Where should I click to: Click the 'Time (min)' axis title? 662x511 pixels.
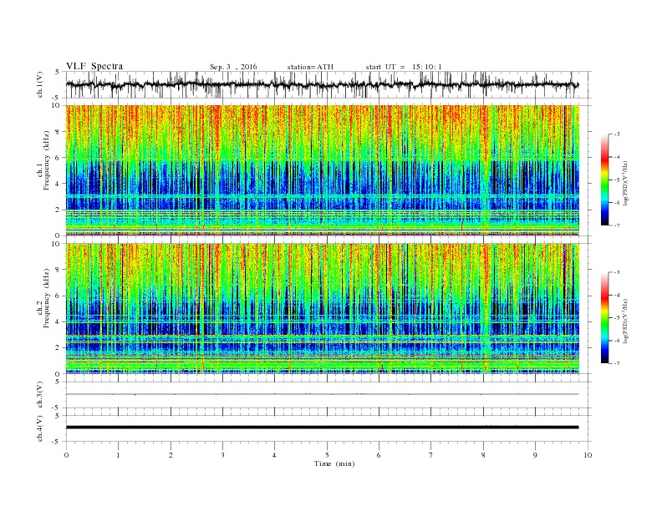334,463
